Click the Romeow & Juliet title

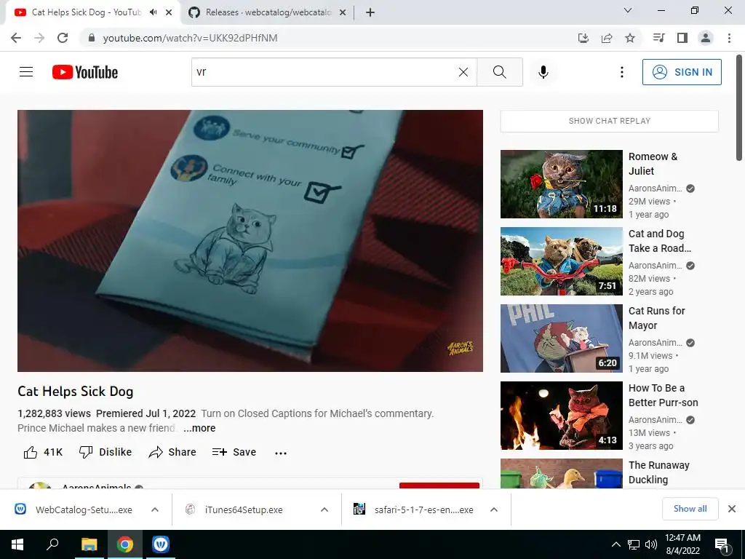click(653, 164)
